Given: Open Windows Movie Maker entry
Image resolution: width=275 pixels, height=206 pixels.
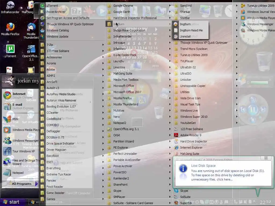Looking at the screenshot, I should pos(258,30).
